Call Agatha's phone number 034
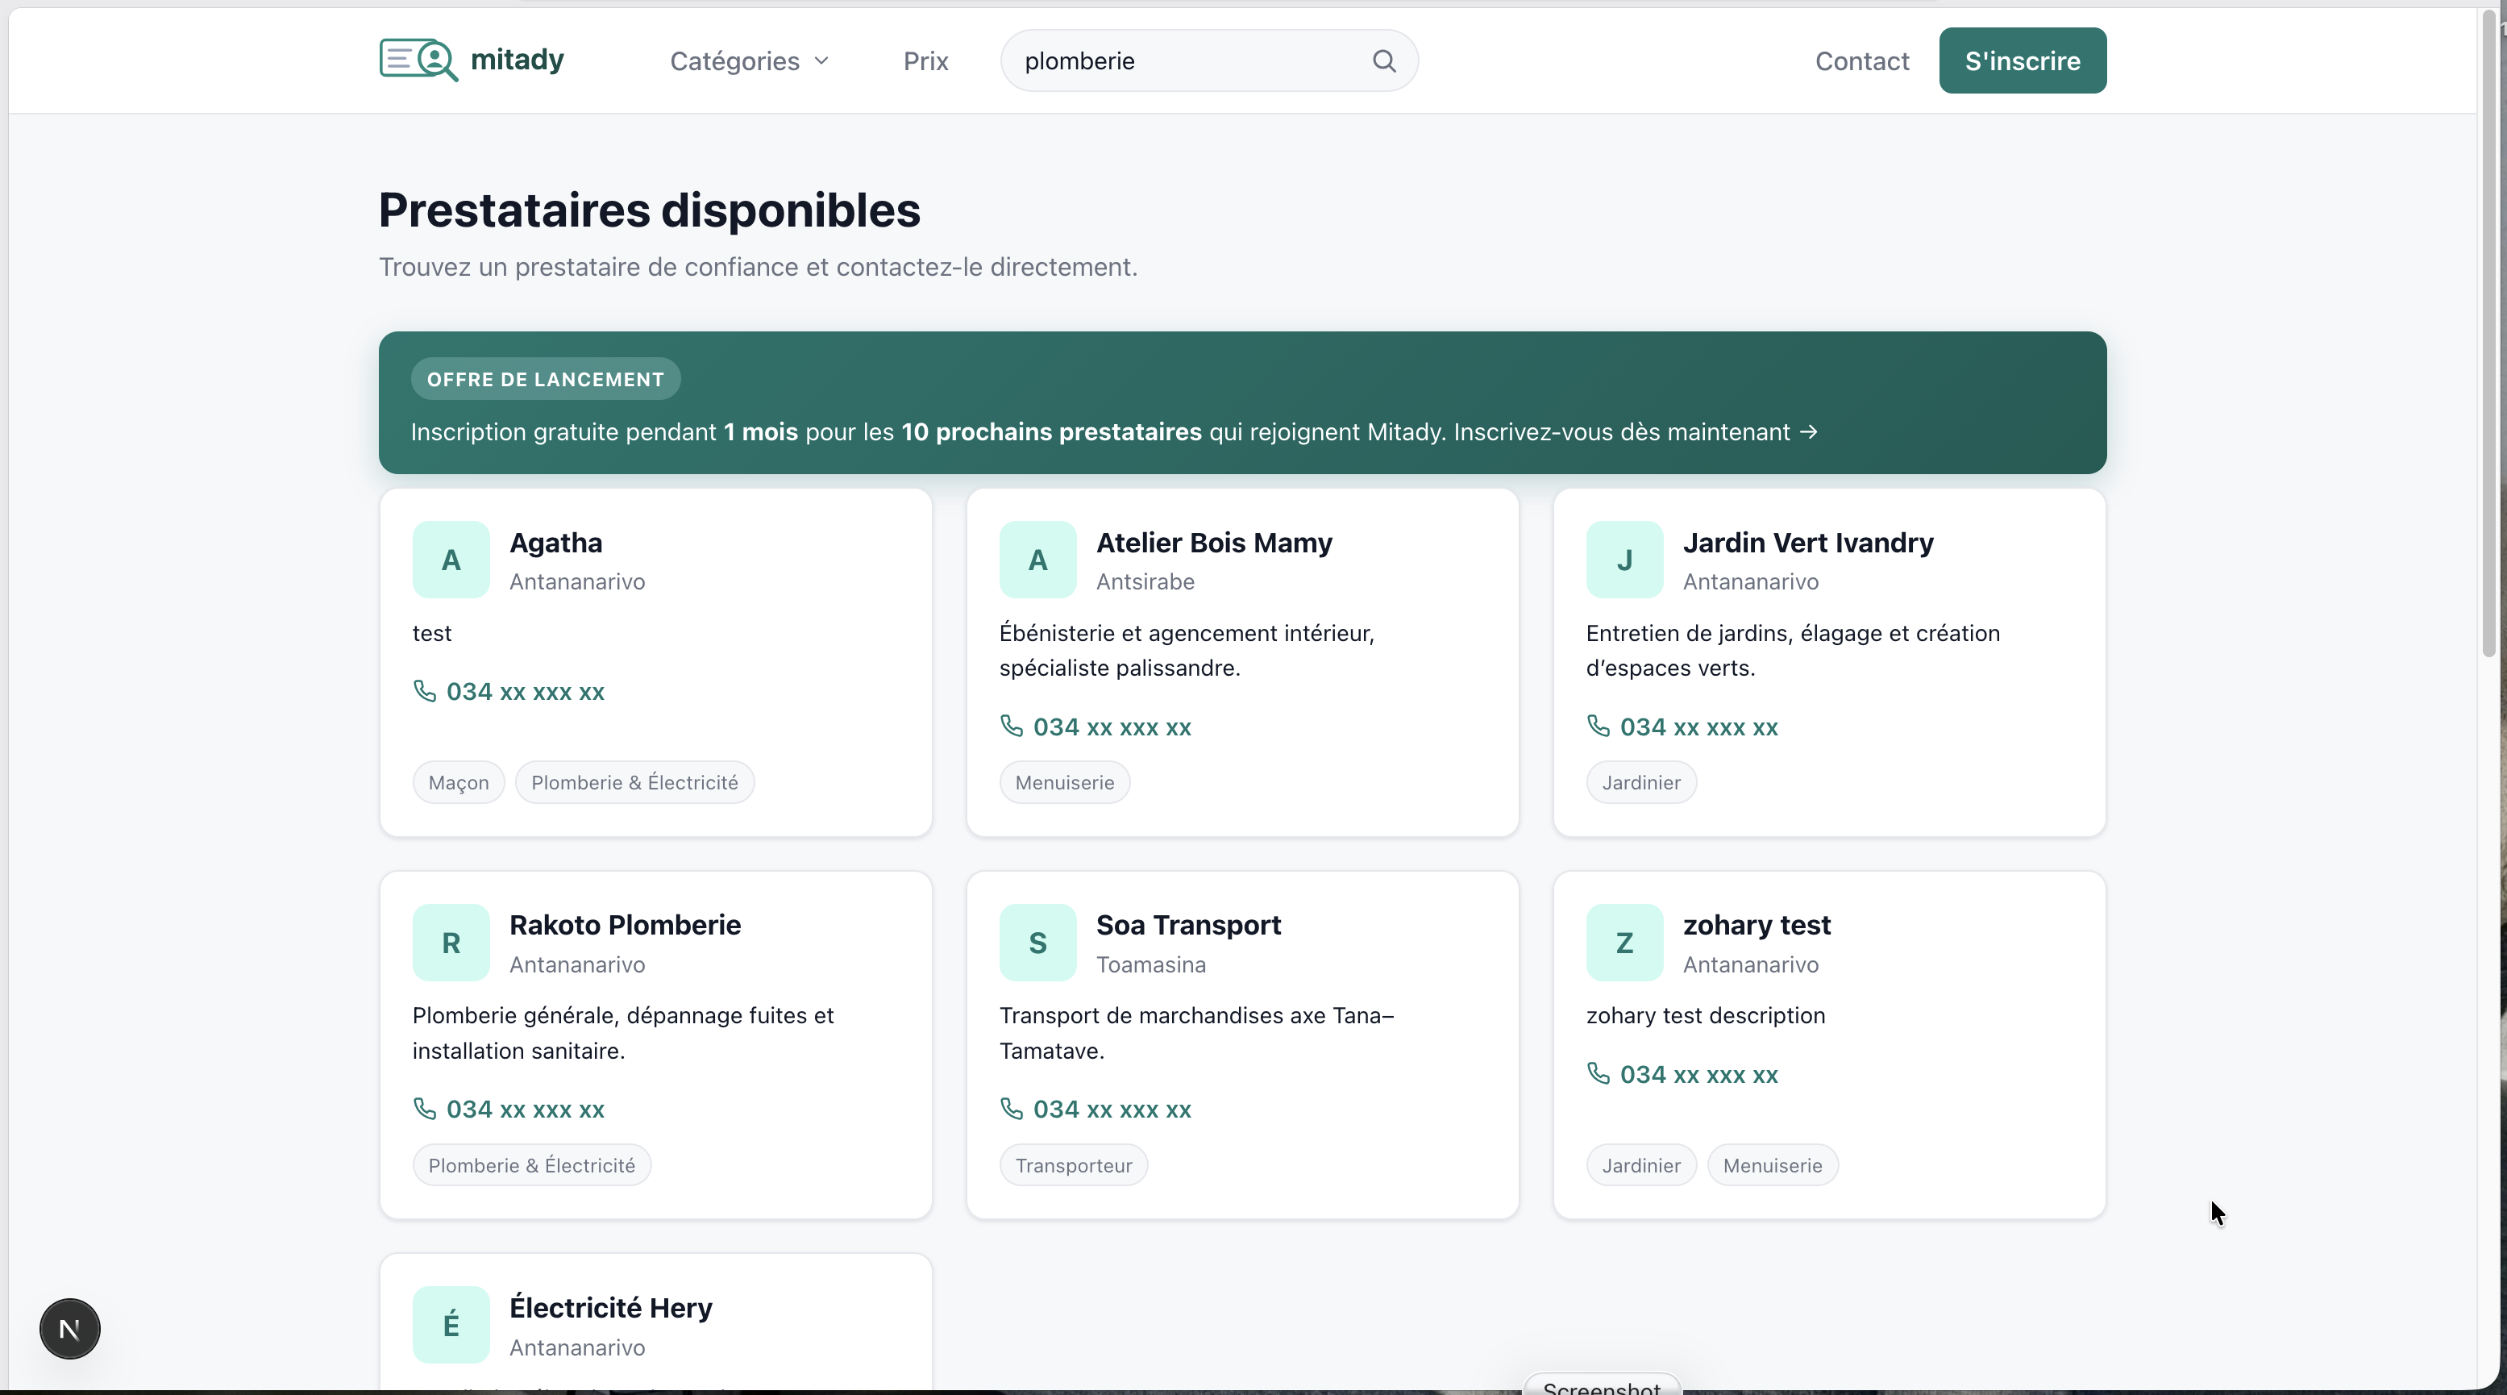Screen dimensions: 2507x1395 (x=525, y=692)
